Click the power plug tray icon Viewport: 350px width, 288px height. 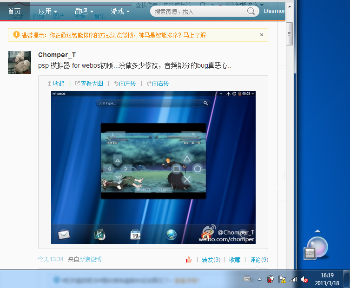270,279
